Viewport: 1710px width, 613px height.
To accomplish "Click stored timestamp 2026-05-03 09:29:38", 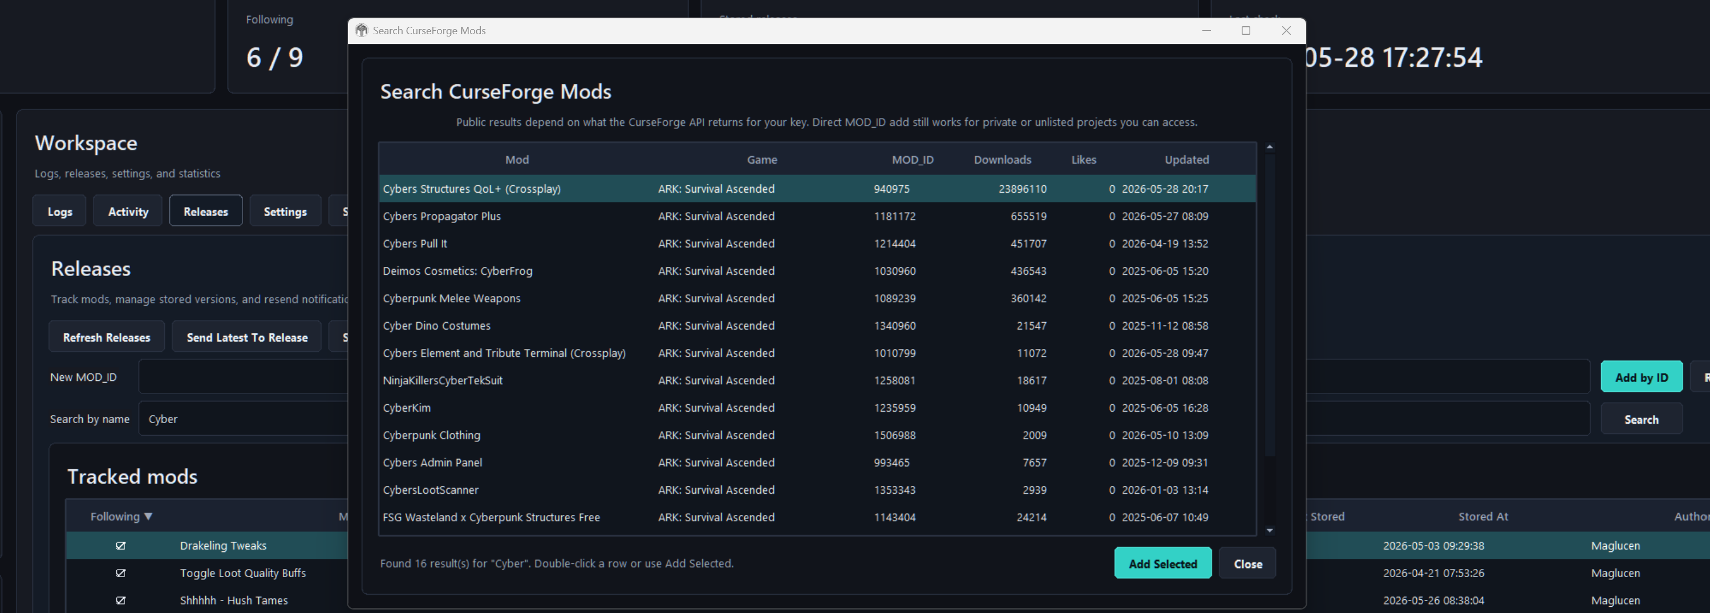I will tap(1434, 545).
